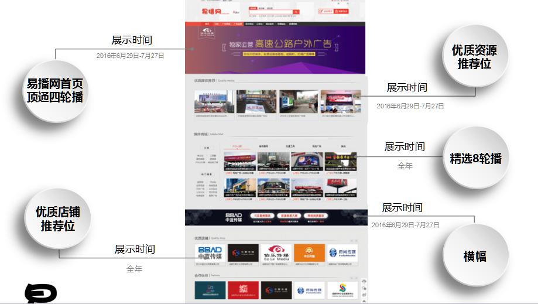Image resolution: width=538 pixels, height=304 pixels.
Task: Click the middle white pill button on BBAD banner
Action: coord(289,216)
